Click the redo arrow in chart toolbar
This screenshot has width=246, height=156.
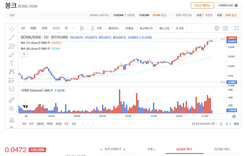click(x=201, y=28)
